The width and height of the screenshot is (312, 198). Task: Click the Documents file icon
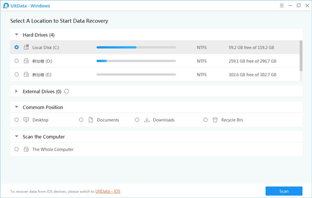tap(91, 120)
